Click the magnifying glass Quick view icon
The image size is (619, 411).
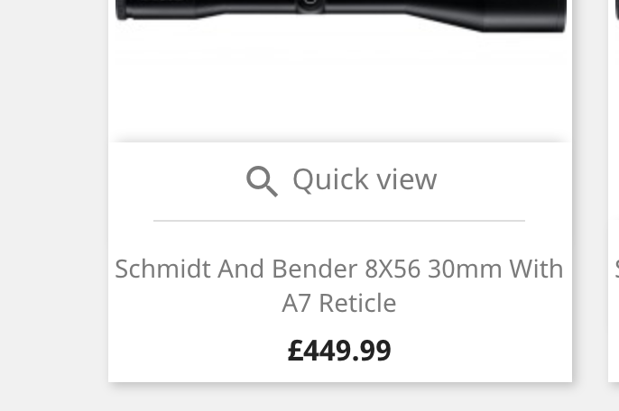(262, 181)
